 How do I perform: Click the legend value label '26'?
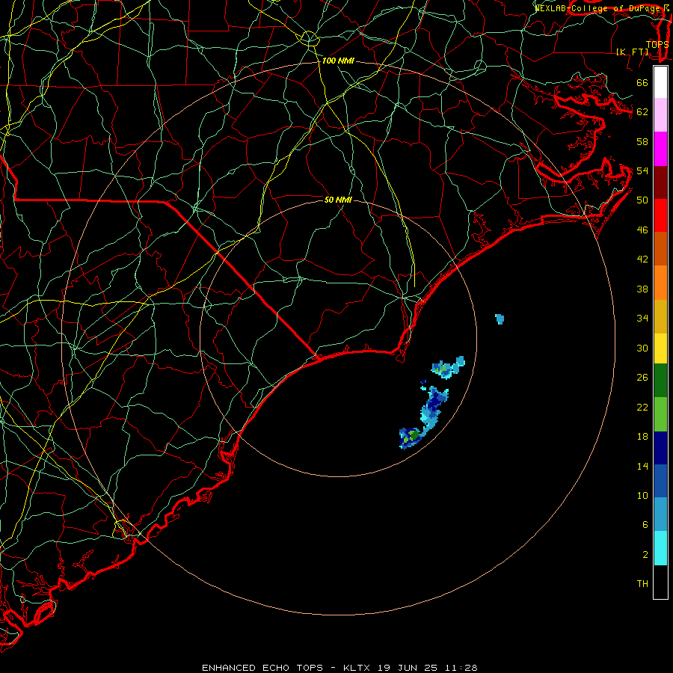point(642,378)
